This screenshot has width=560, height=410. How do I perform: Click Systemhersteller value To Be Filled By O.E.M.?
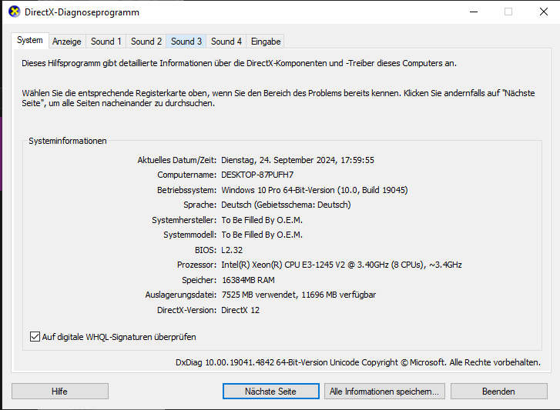click(x=262, y=220)
